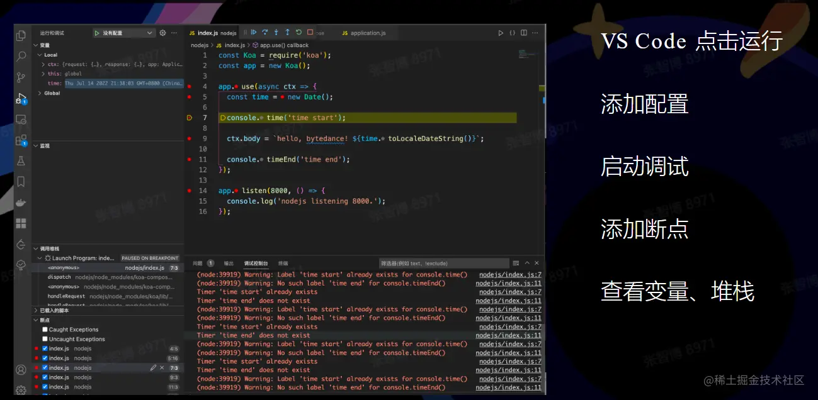Open the Manage gear in activity bar
Screen dimensions: 818x400
tap(21, 390)
